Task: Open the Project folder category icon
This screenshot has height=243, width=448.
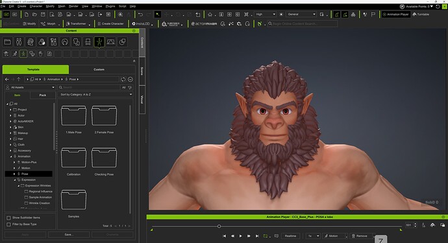Action: tap(7, 42)
